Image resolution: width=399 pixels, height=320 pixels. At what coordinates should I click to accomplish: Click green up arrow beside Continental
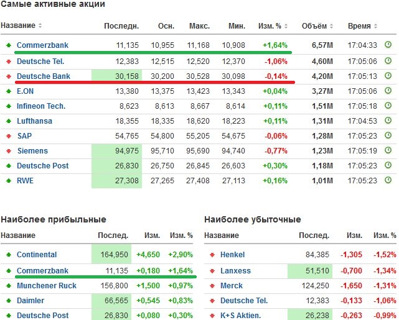tap(9, 255)
